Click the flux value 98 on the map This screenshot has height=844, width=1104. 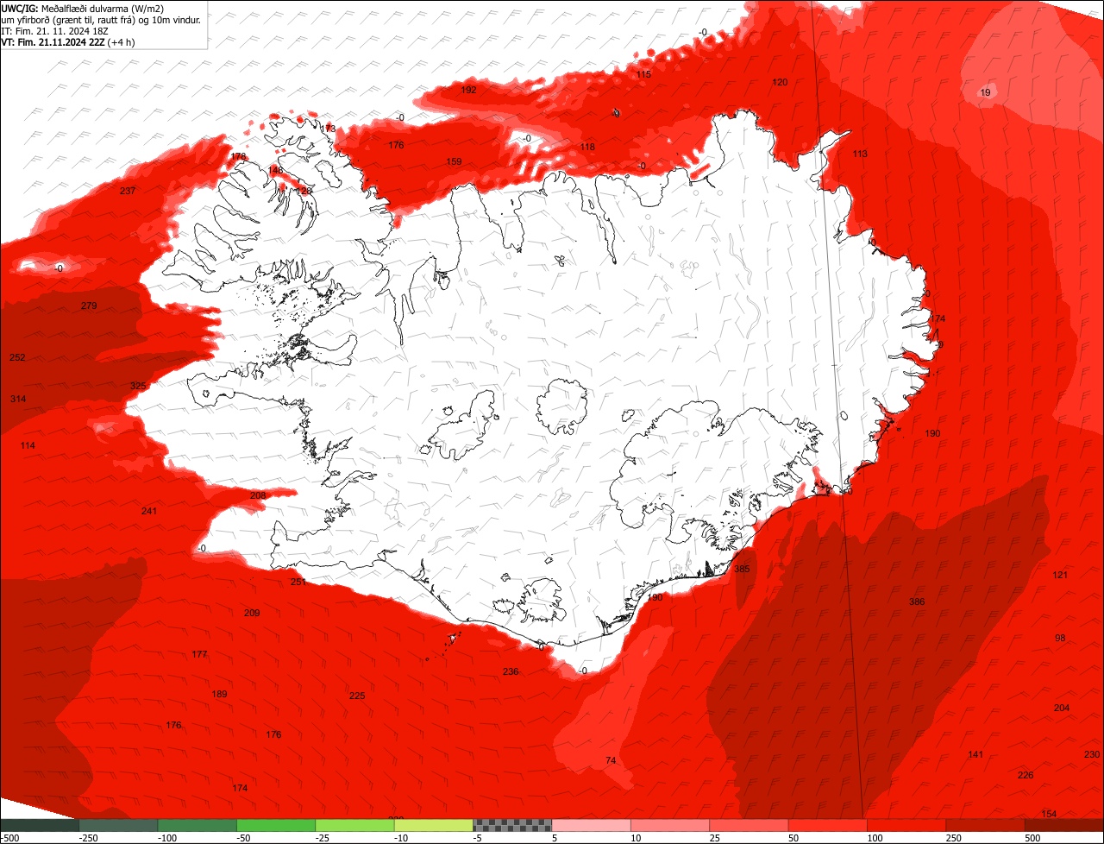click(1060, 638)
